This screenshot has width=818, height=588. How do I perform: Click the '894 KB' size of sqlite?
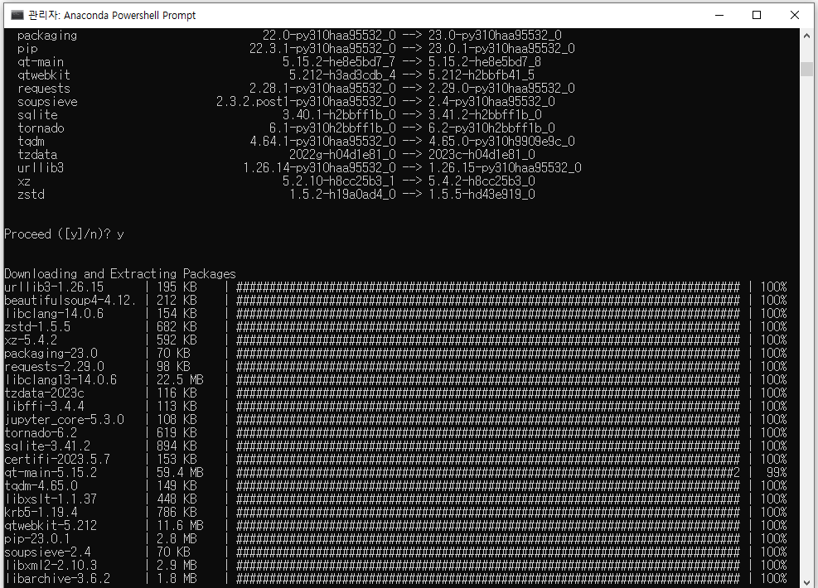(177, 446)
